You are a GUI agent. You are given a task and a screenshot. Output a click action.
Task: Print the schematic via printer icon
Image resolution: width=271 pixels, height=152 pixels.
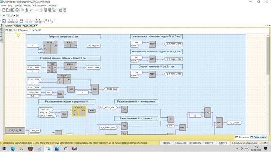[x=17, y=10]
